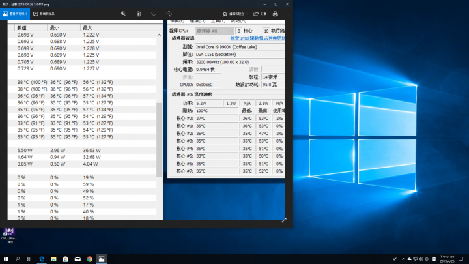
Task: Click the 最小 column header
Action: tap(64, 28)
